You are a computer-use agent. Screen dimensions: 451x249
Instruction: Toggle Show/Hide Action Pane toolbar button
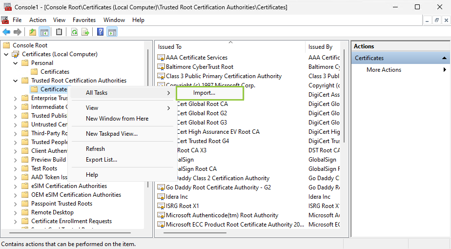pyautogui.click(x=112, y=32)
